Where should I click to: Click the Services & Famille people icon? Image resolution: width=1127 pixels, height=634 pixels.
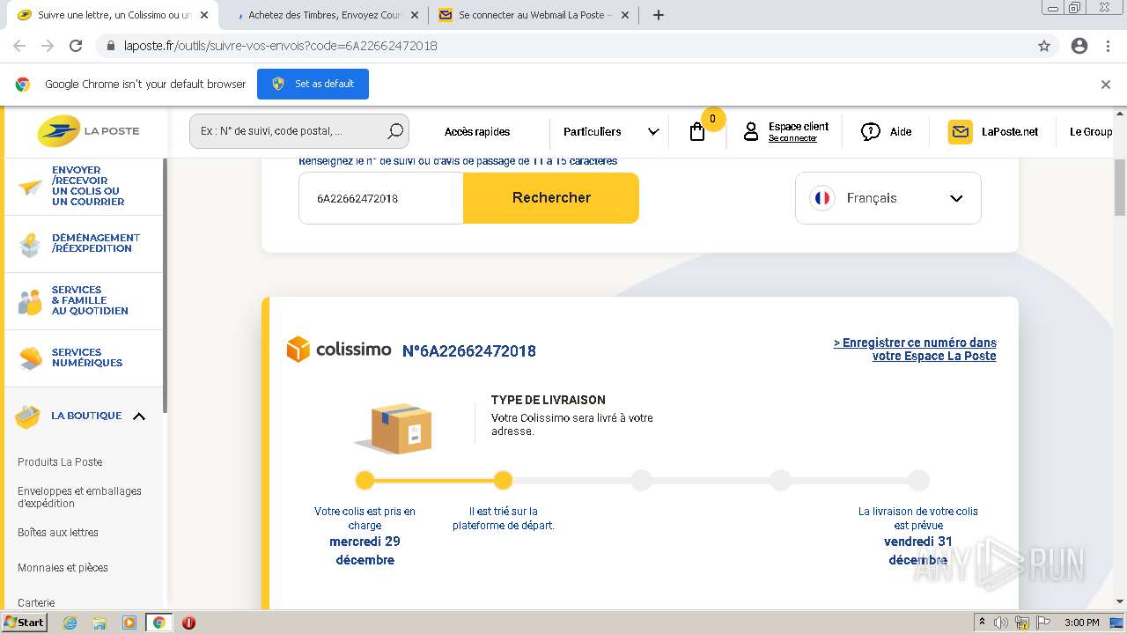pyautogui.click(x=30, y=302)
